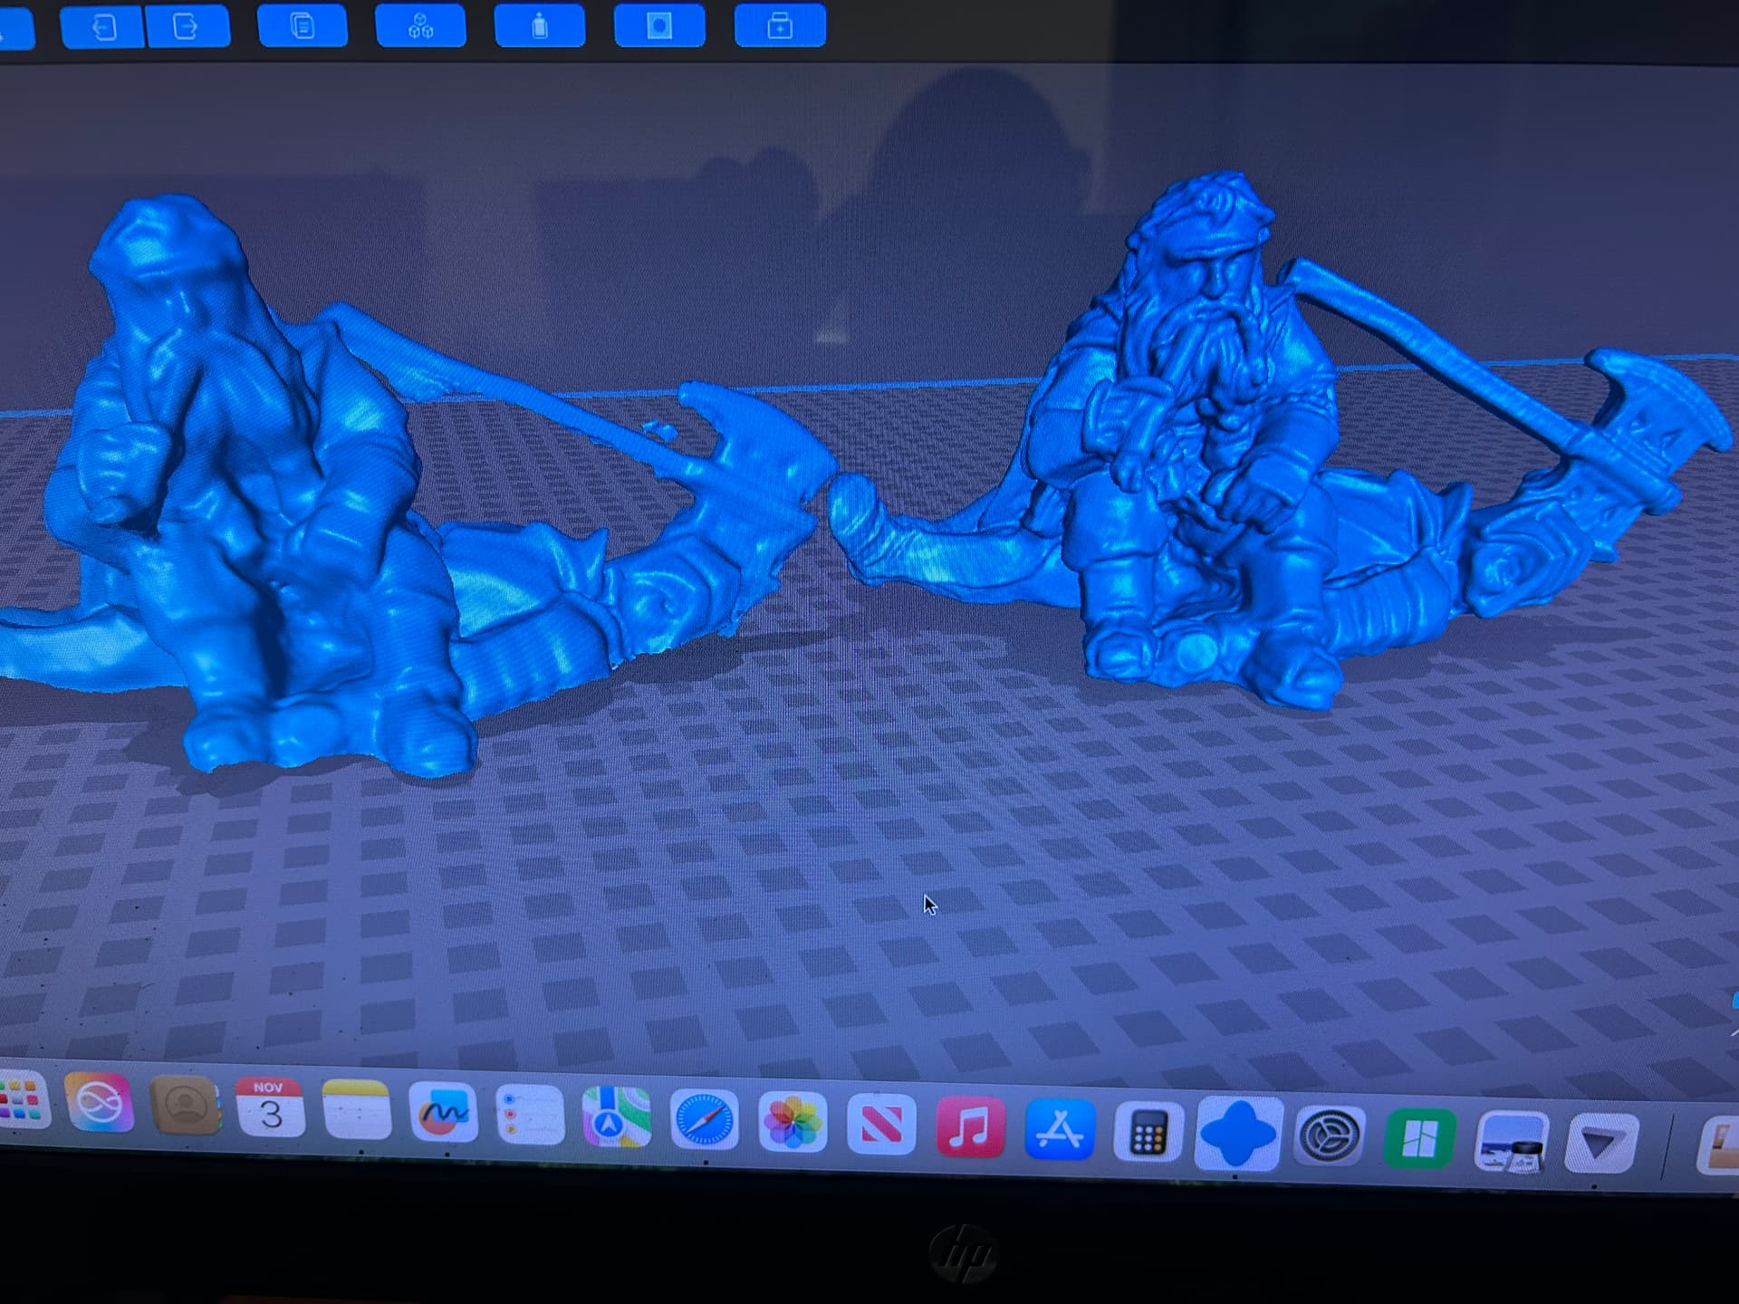Open the green Numbers app in Dock
The image size is (1739, 1304).
tap(1418, 1137)
